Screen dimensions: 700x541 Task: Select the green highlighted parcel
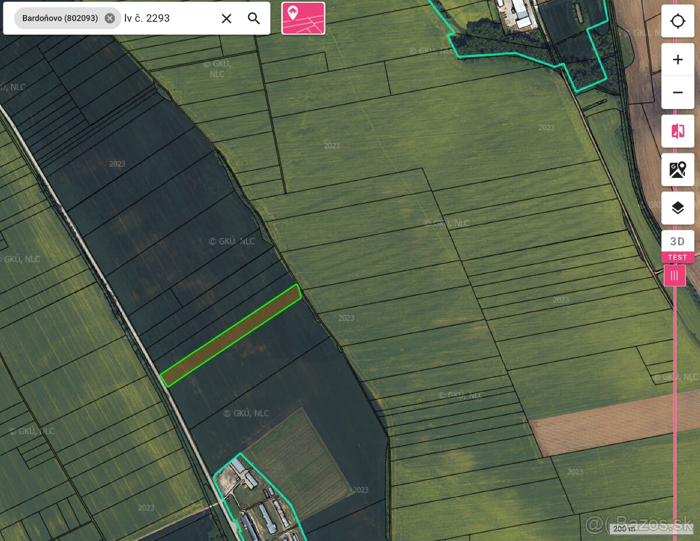click(230, 336)
